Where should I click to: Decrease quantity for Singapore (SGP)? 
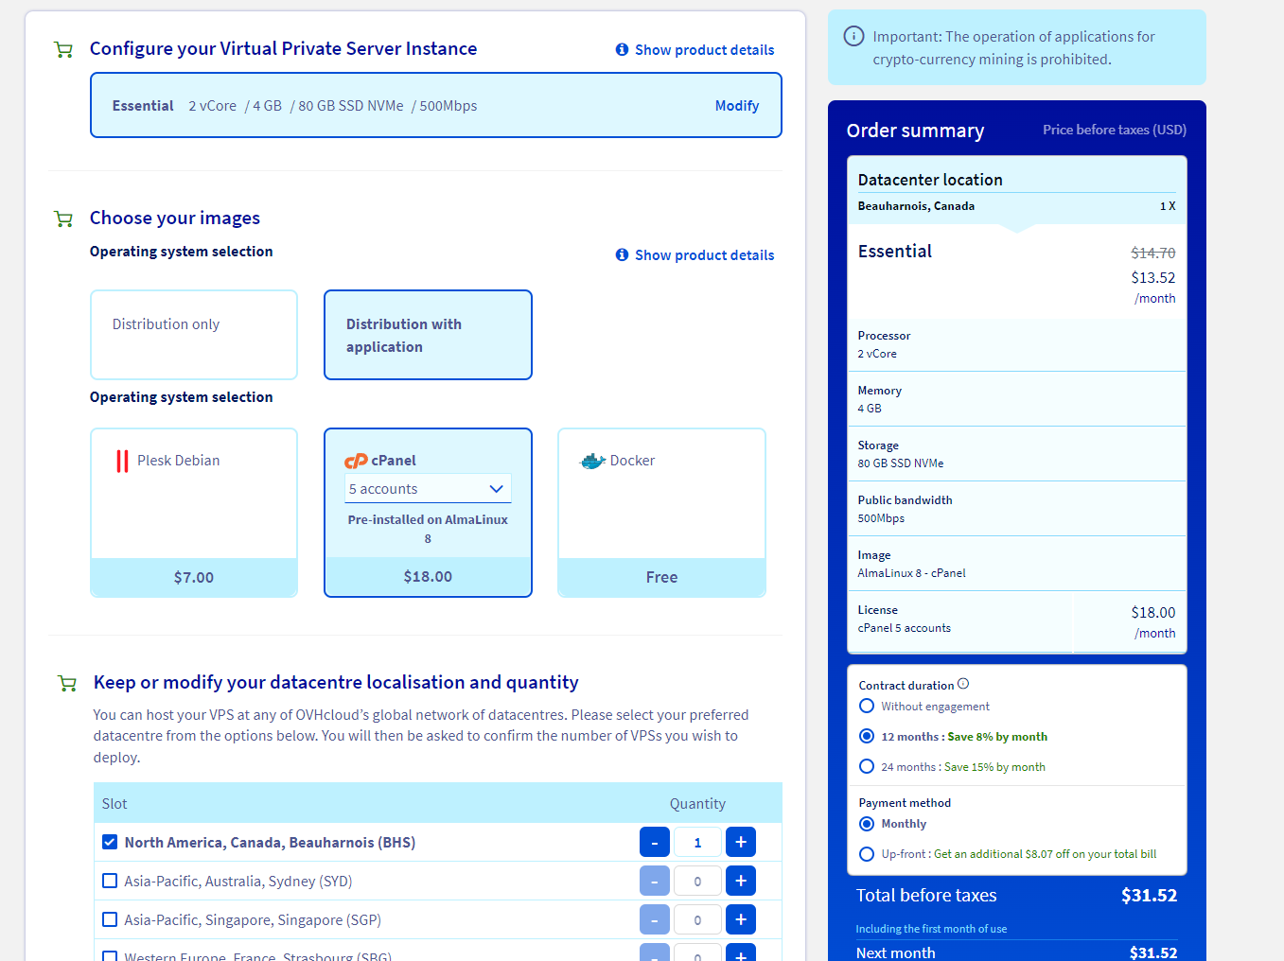pyautogui.click(x=655, y=919)
